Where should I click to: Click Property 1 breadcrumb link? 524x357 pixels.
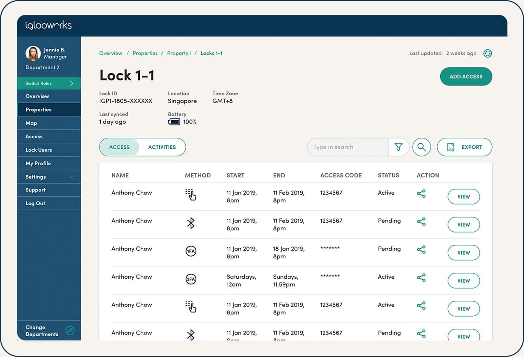pyautogui.click(x=179, y=53)
